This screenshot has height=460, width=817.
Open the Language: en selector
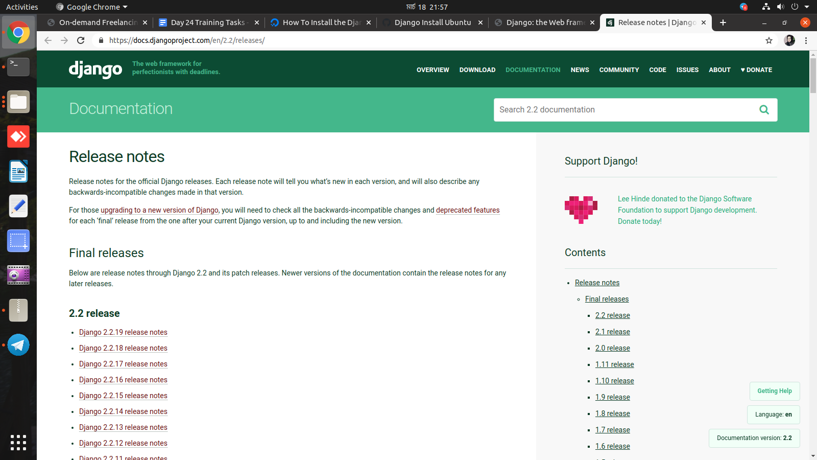point(774,415)
